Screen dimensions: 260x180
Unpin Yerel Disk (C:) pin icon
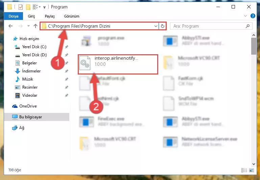[67, 47]
